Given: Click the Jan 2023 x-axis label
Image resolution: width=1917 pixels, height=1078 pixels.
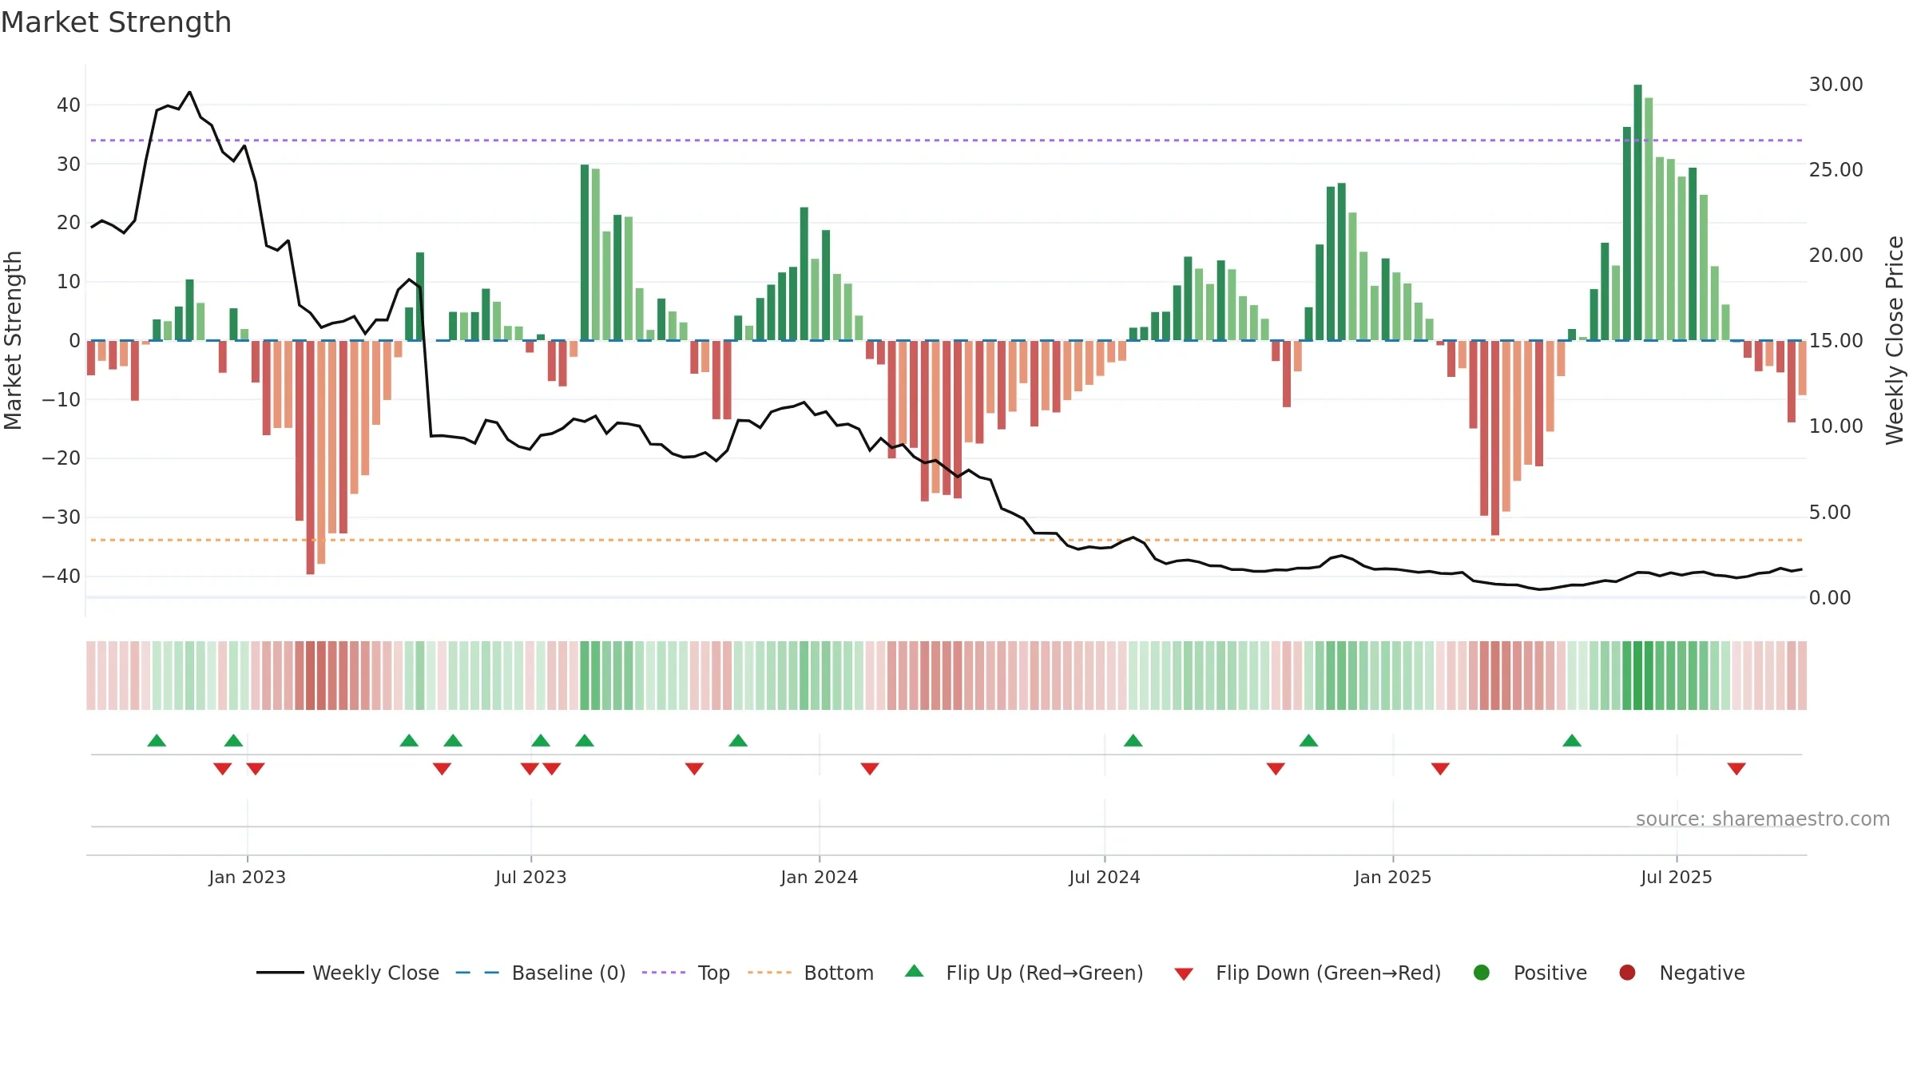Looking at the screenshot, I should point(248,878).
